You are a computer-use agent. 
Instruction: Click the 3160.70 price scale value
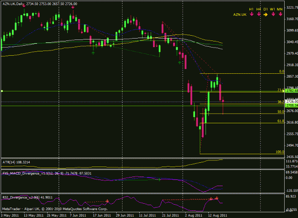click(x=292, y=19)
